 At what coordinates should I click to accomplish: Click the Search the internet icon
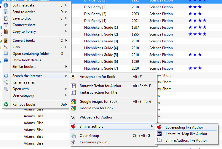click(6, 76)
